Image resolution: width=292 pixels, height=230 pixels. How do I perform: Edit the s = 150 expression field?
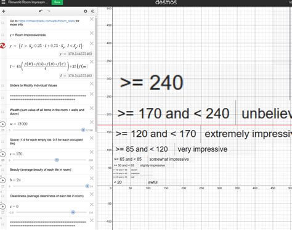(16, 154)
